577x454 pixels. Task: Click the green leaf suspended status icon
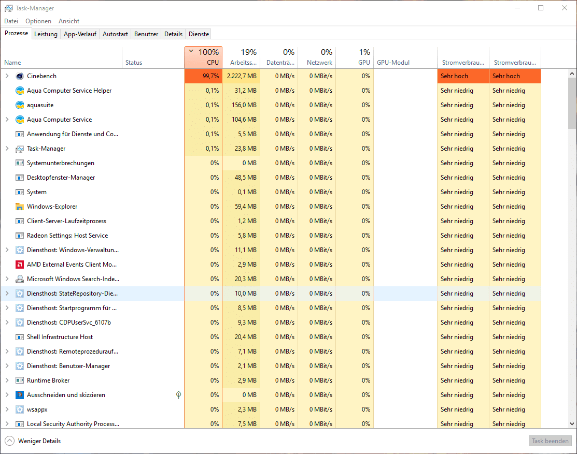178,395
